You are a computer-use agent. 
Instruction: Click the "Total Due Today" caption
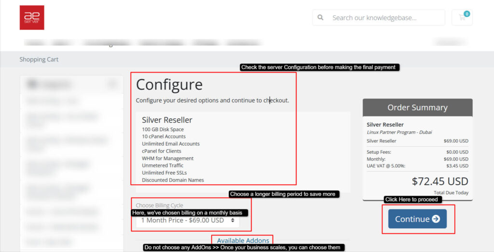click(x=451, y=193)
